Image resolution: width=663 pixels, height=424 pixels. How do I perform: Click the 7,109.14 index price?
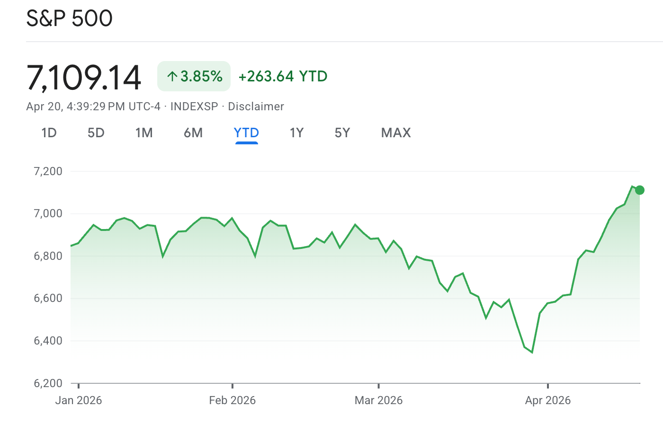(x=84, y=77)
